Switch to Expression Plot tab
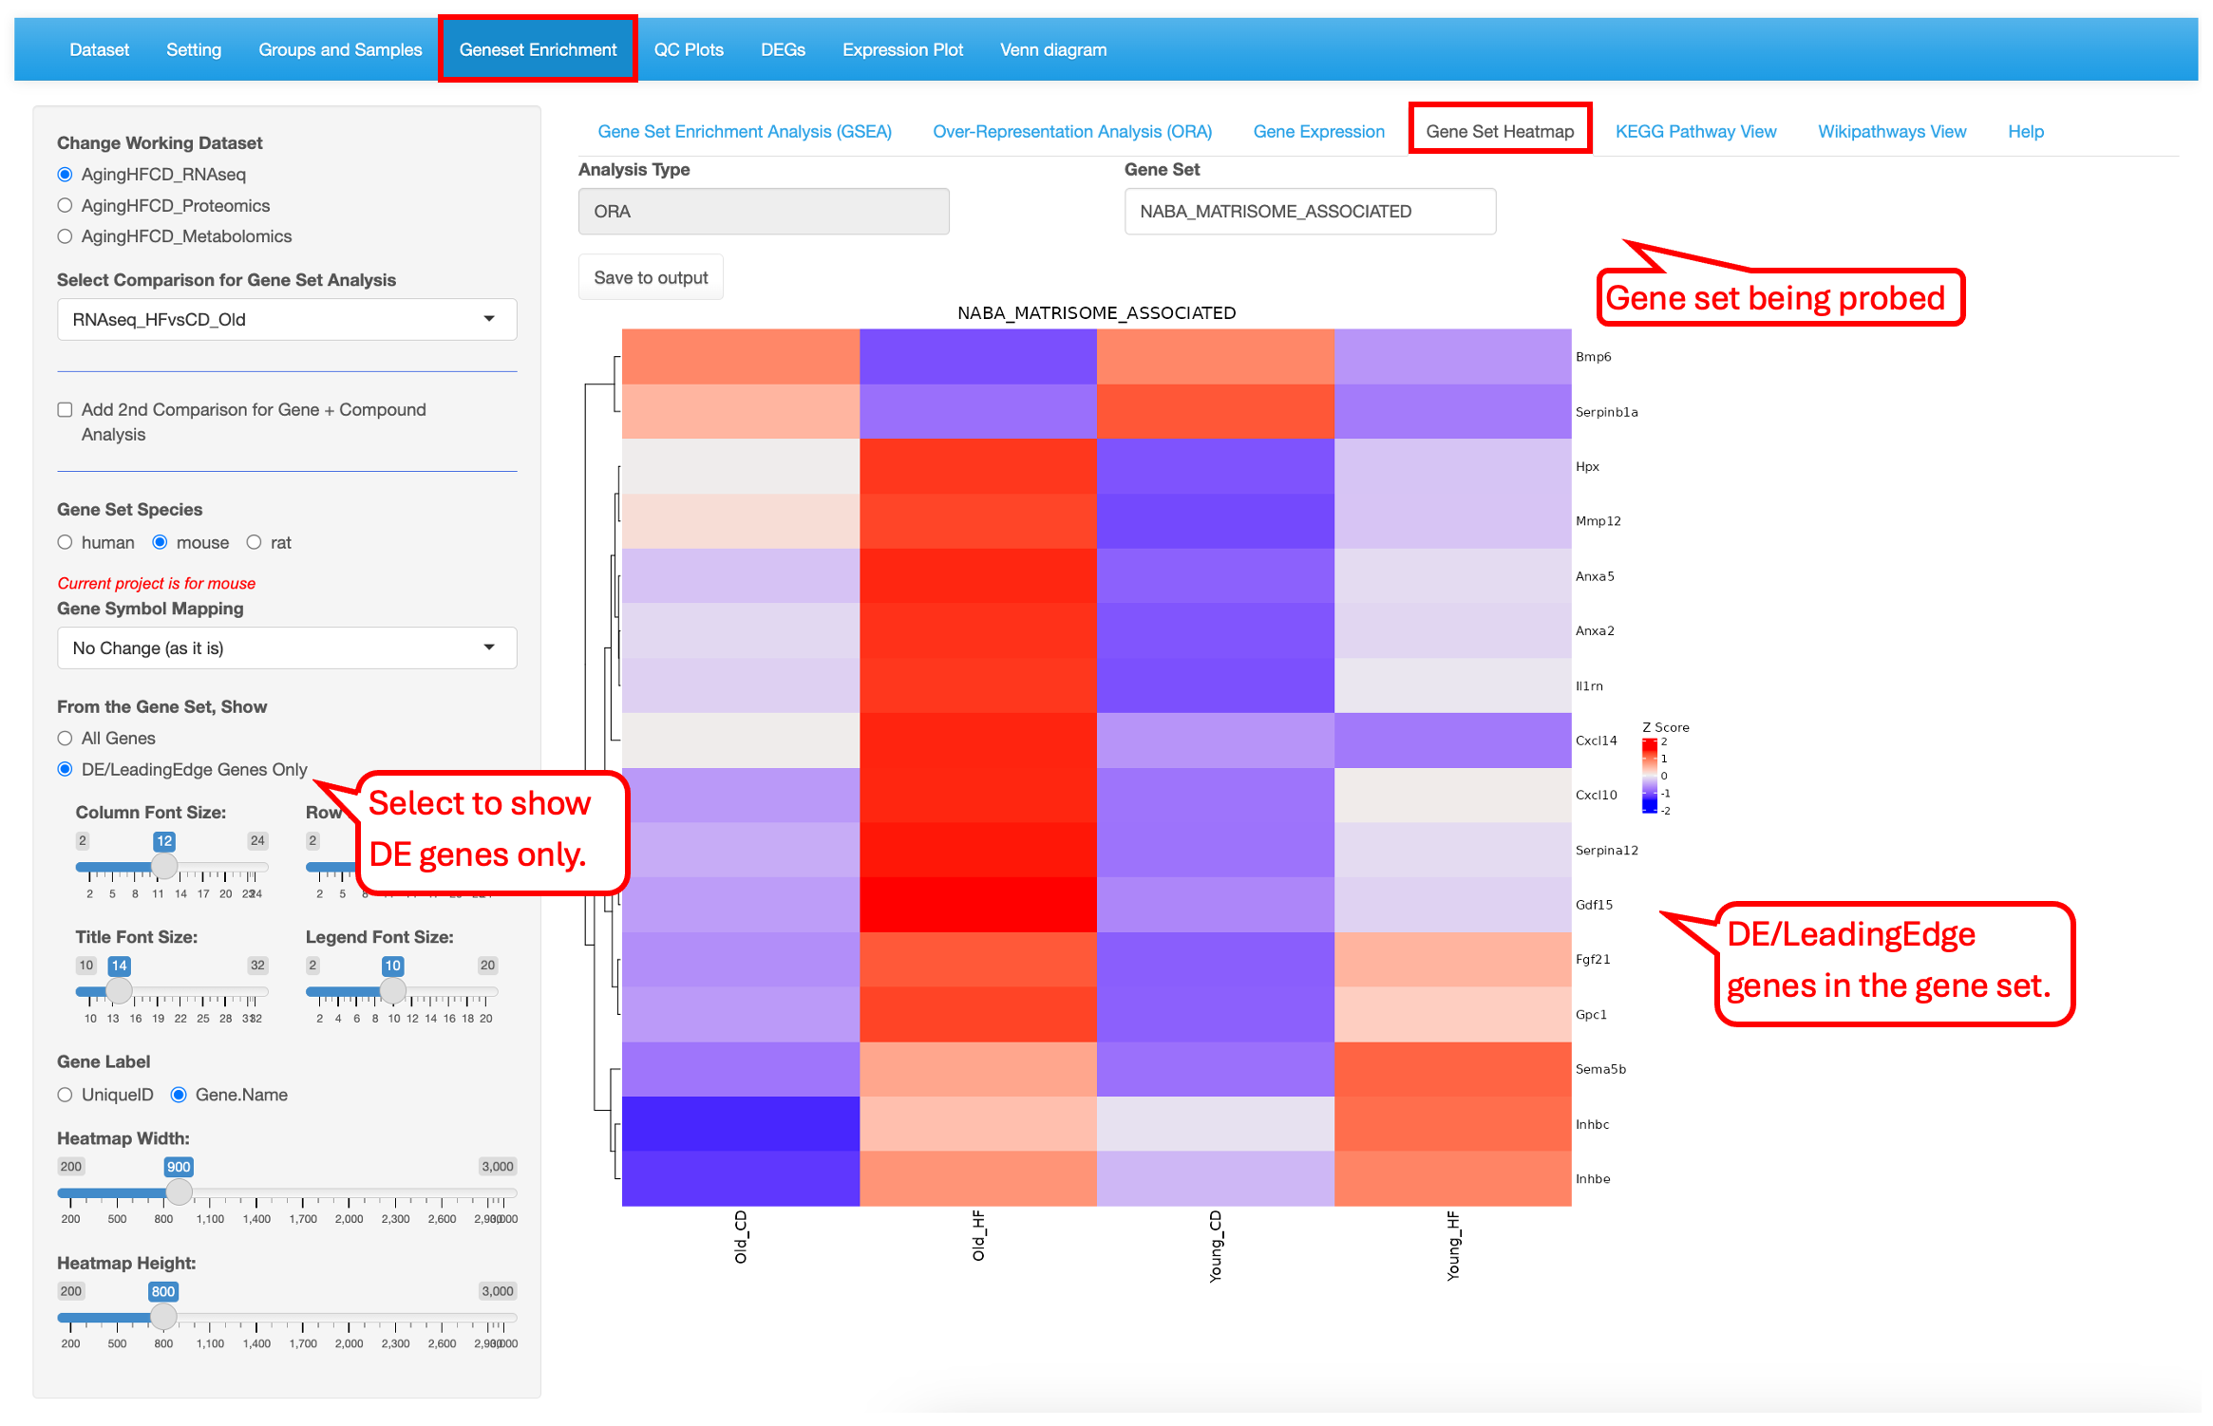2213x1426 pixels. (x=902, y=50)
